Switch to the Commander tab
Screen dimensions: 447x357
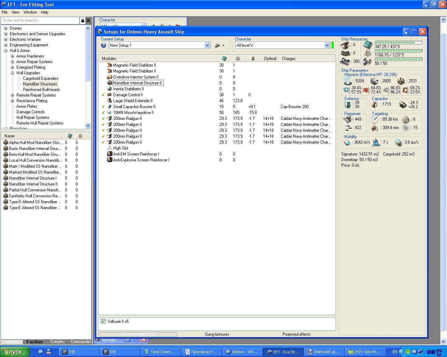point(81,342)
